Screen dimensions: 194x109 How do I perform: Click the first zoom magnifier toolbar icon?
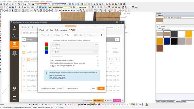pyautogui.click(x=70, y=4)
